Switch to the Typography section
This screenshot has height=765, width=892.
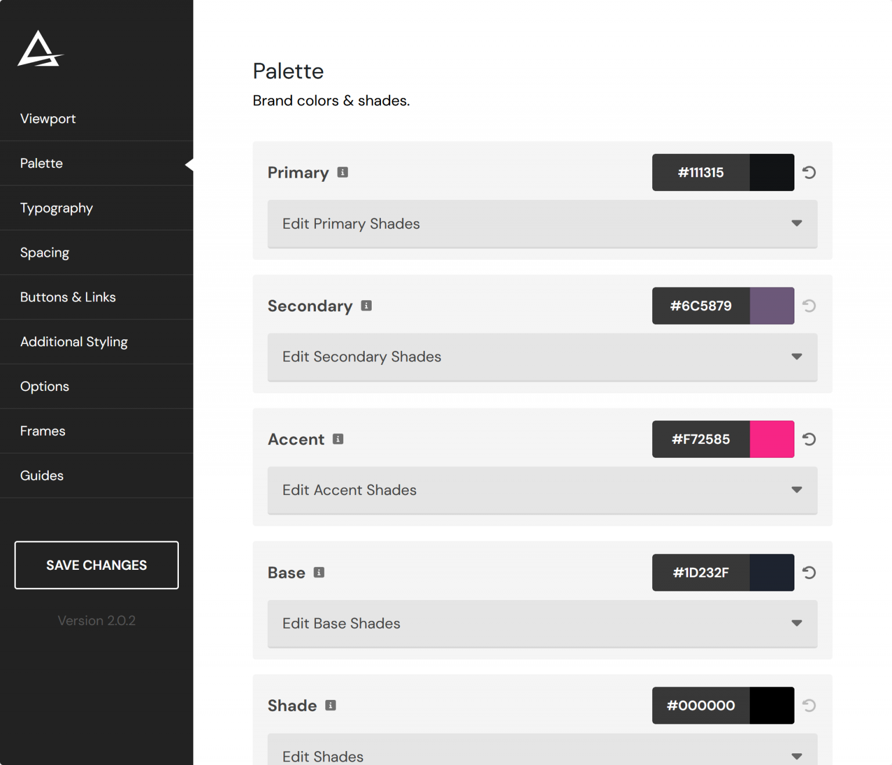tap(56, 208)
